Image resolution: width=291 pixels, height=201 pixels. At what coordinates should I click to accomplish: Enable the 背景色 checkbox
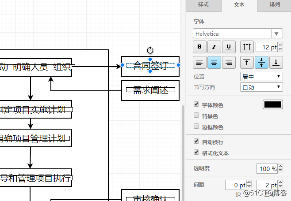pyautogui.click(x=196, y=115)
